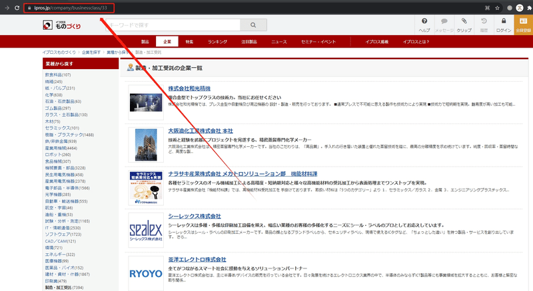Screen dimensions: 533x291
Task: Open 食品機械(307) category
Action: (58, 161)
